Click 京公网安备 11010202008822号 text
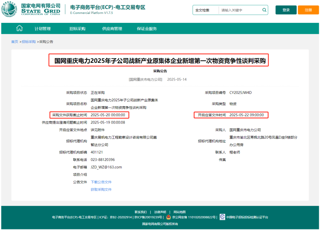 click(x=194, y=217)
